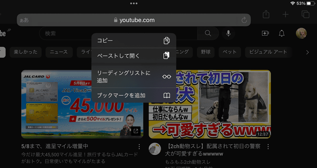Image resolution: width=317 pixels, height=168 pixels.
Task: Open the ぁあ reader settings button
Action: 24,20
